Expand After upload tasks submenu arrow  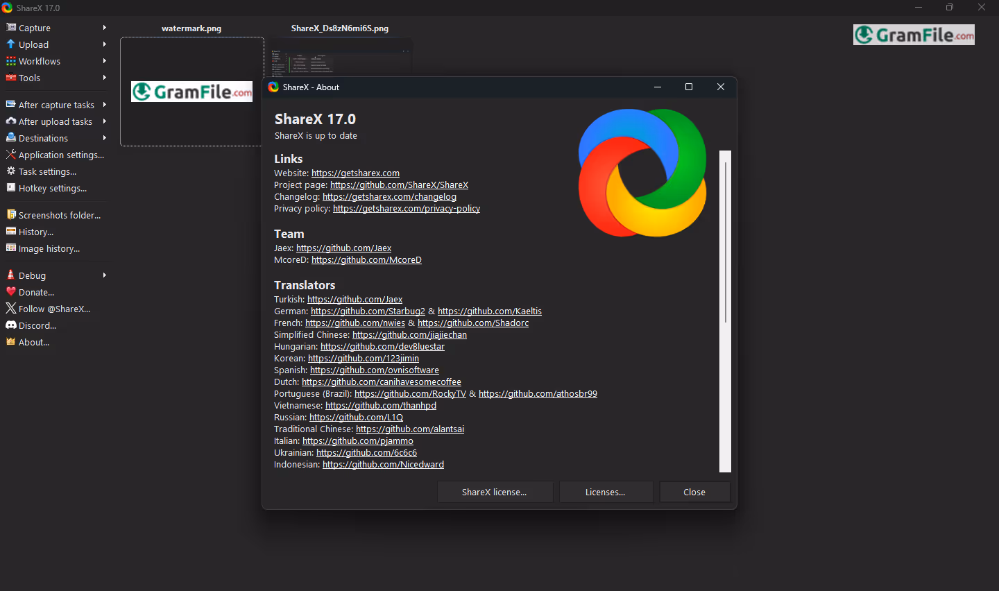pyautogui.click(x=105, y=121)
